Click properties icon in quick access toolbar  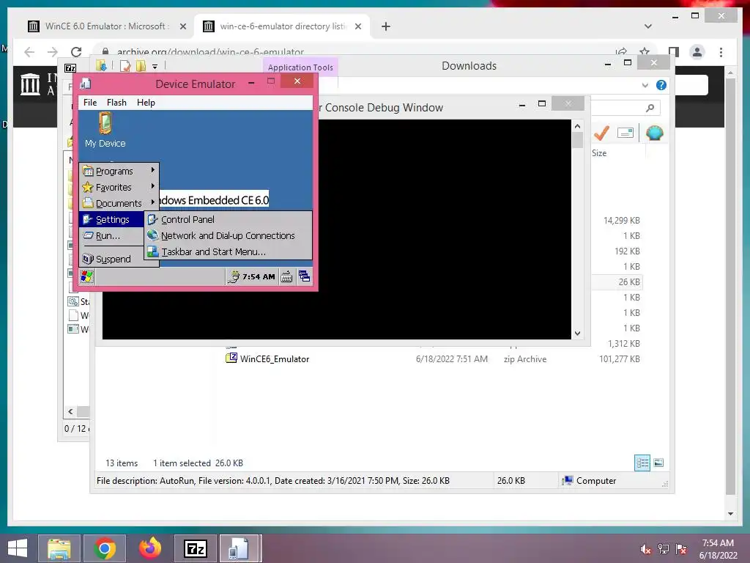click(125, 66)
